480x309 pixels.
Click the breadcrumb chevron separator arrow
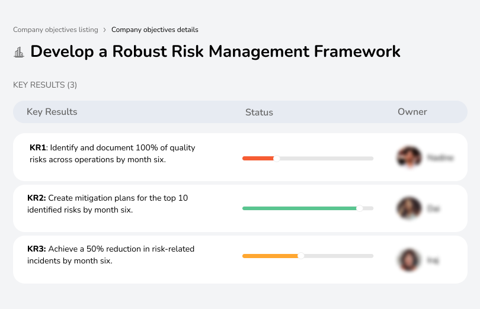[x=105, y=30]
